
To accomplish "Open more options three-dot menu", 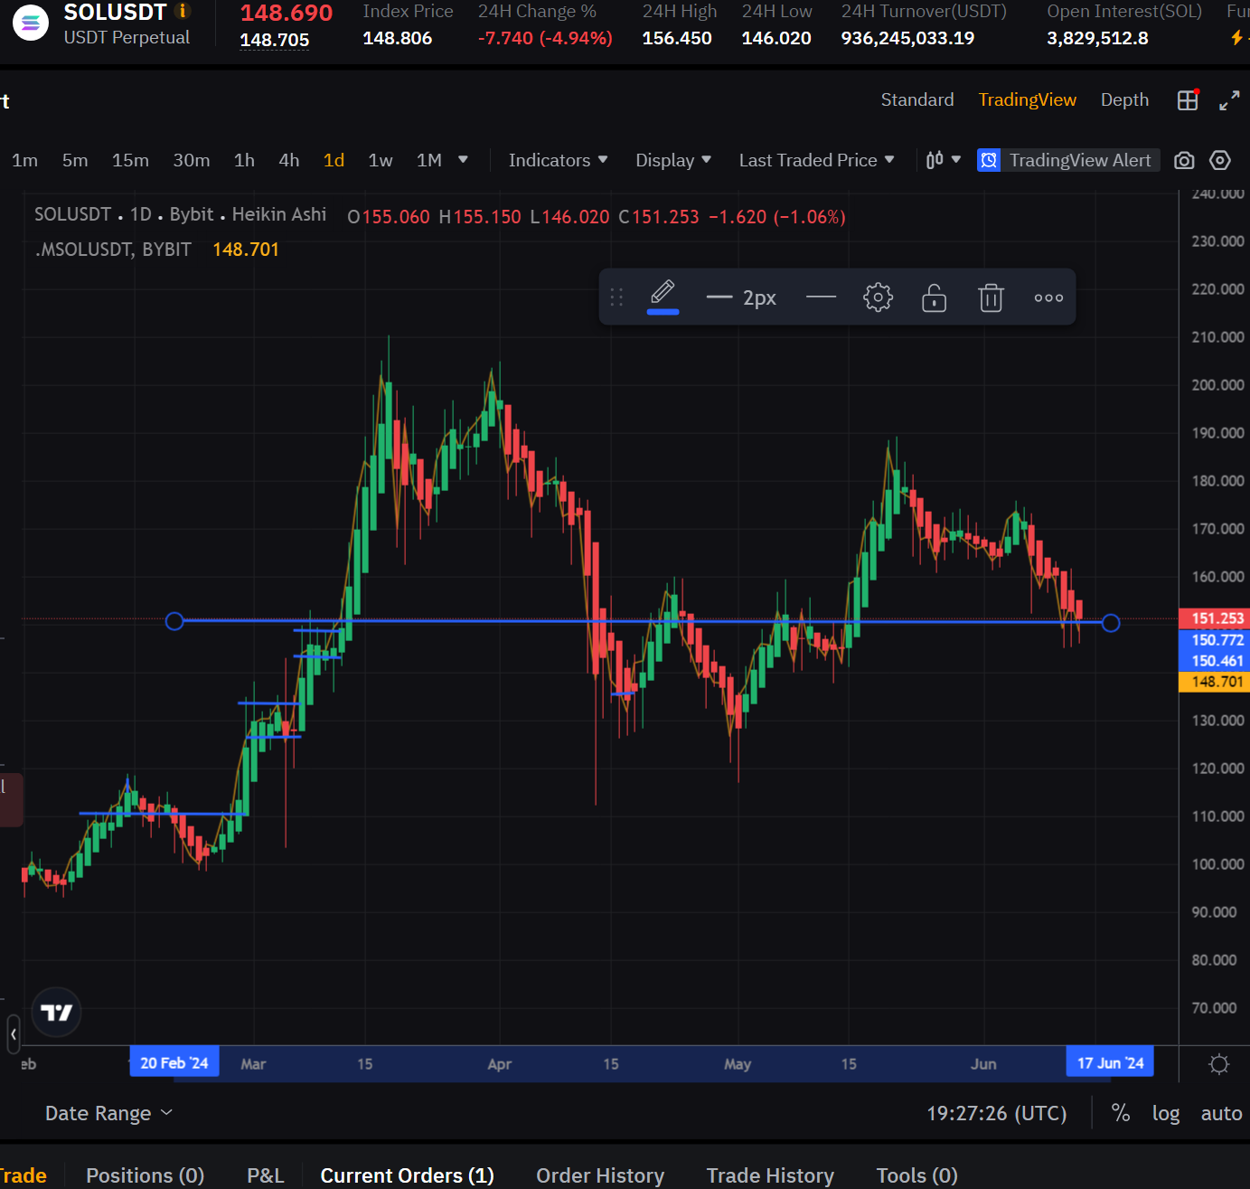I will 1048,297.
